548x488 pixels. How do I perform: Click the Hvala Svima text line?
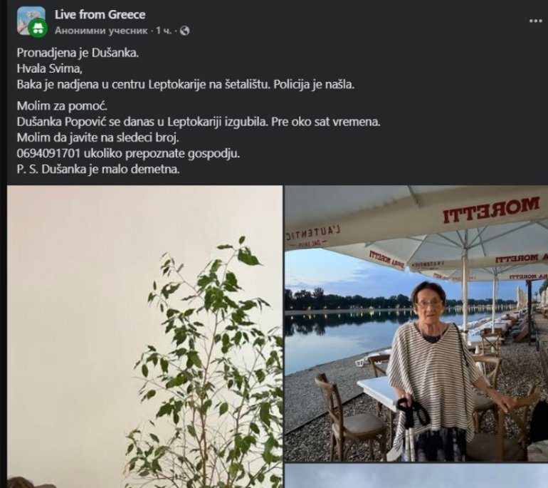50,68
